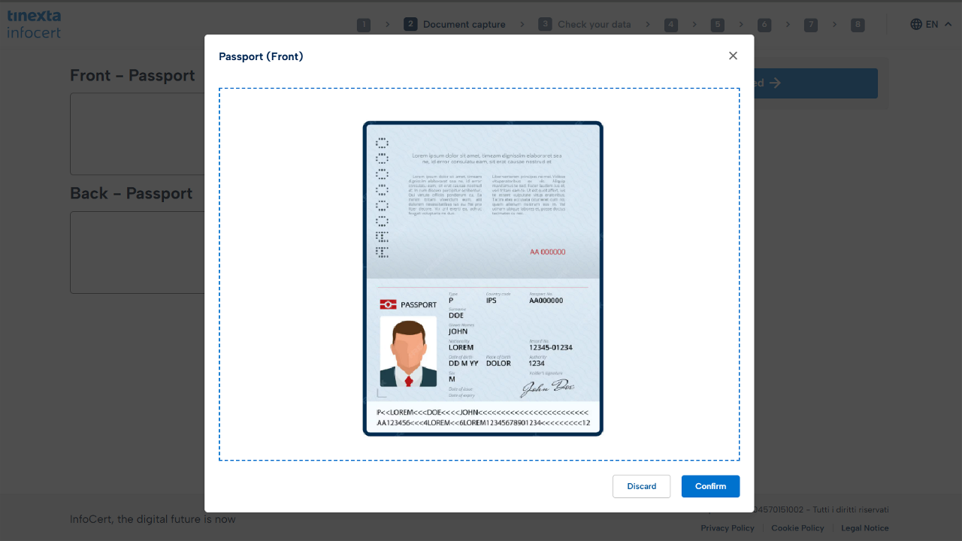Jump to step 6 indicator
This screenshot has width=962, height=541.
tap(764, 25)
